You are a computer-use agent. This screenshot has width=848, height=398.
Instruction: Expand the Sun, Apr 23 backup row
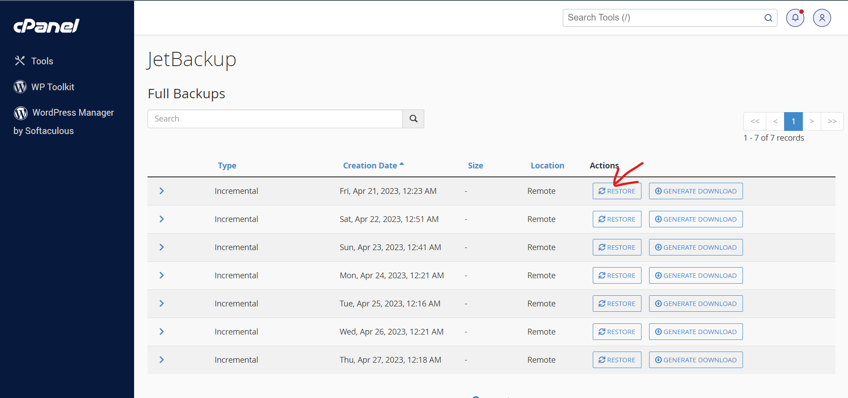pyautogui.click(x=162, y=247)
